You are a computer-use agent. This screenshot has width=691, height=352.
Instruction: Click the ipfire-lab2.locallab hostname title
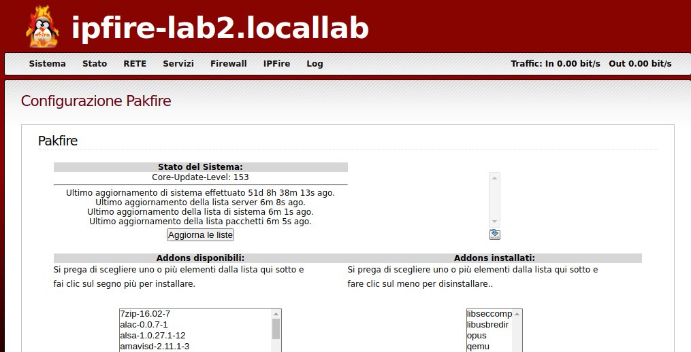click(x=220, y=28)
